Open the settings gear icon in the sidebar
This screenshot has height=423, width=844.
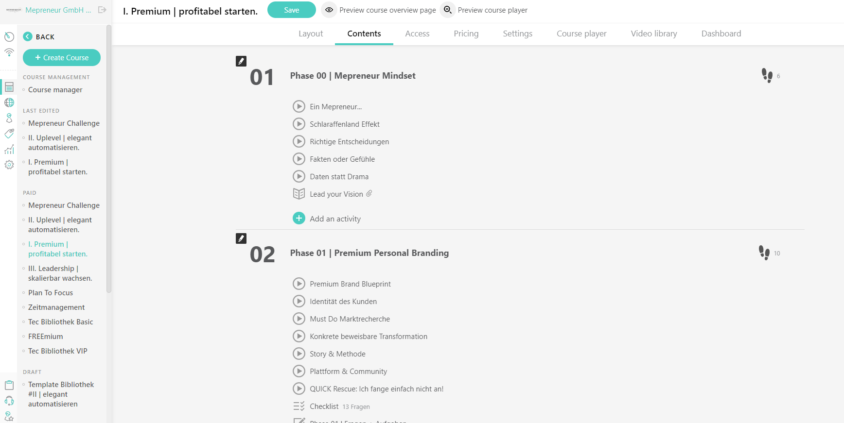click(9, 165)
